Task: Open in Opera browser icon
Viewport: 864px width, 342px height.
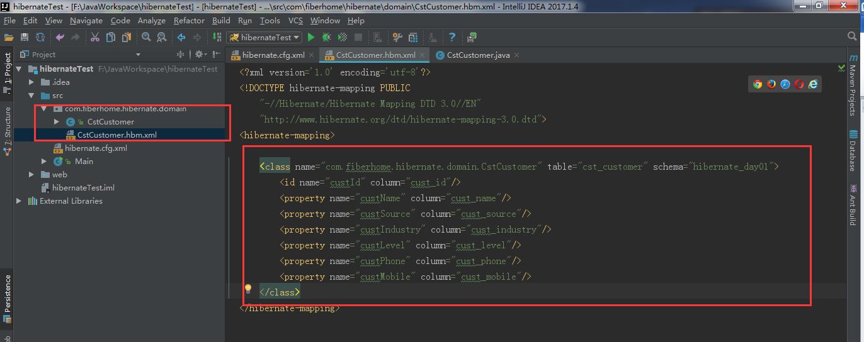Action: pyautogui.click(x=799, y=84)
